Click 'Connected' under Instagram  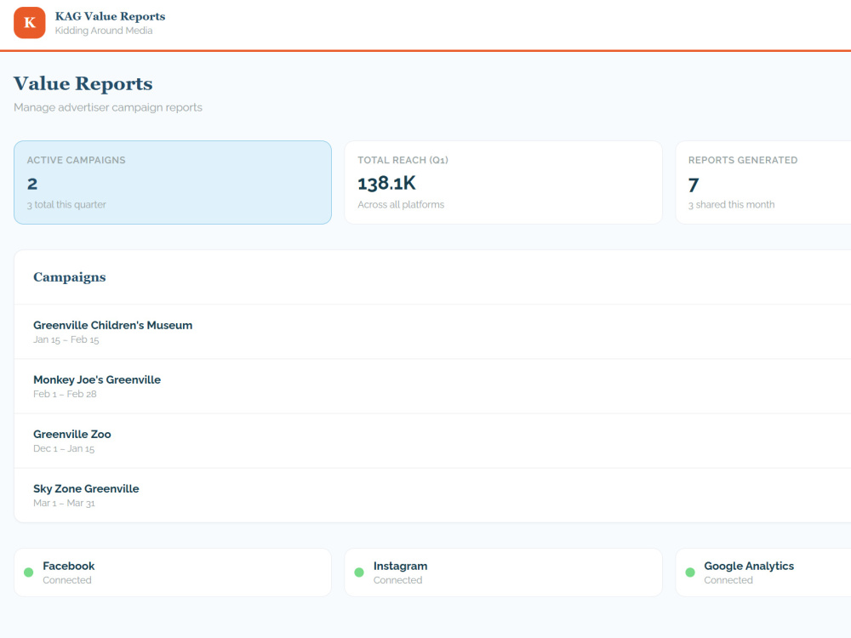pyautogui.click(x=397, y=580)
